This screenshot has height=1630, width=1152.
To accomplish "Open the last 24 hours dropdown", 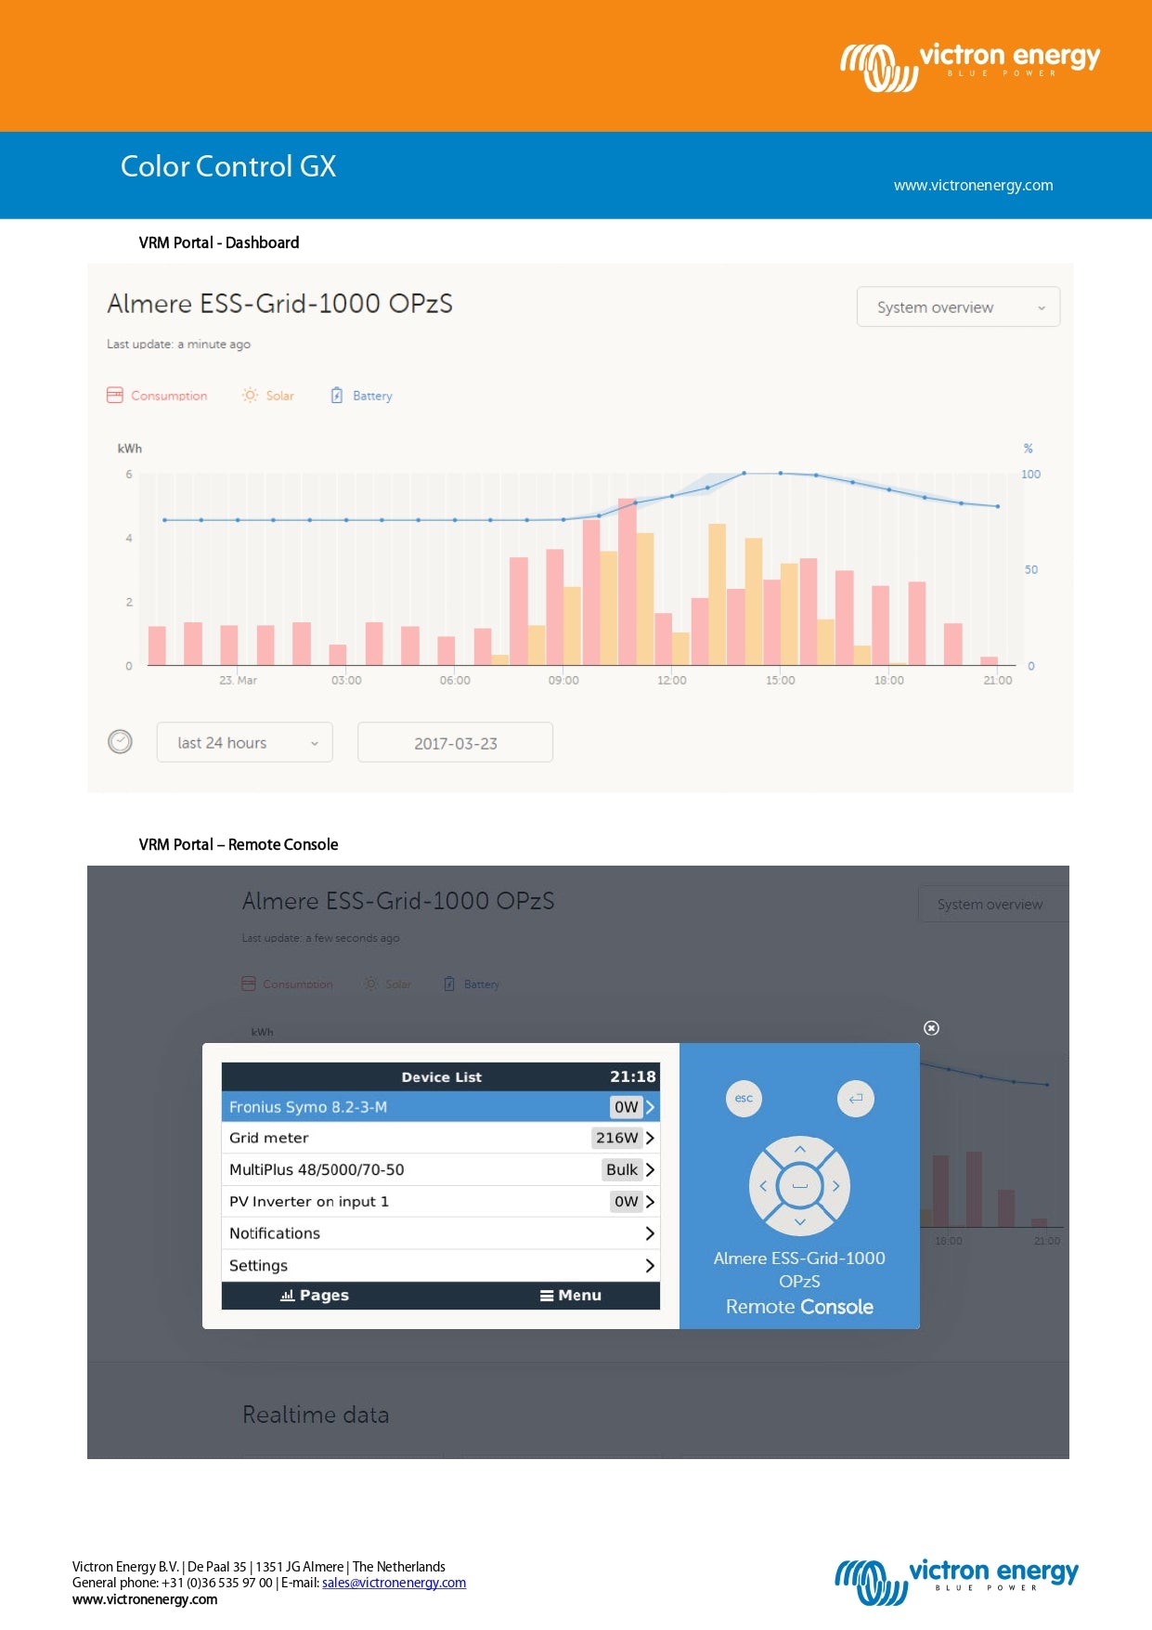I will coord(245,743).
